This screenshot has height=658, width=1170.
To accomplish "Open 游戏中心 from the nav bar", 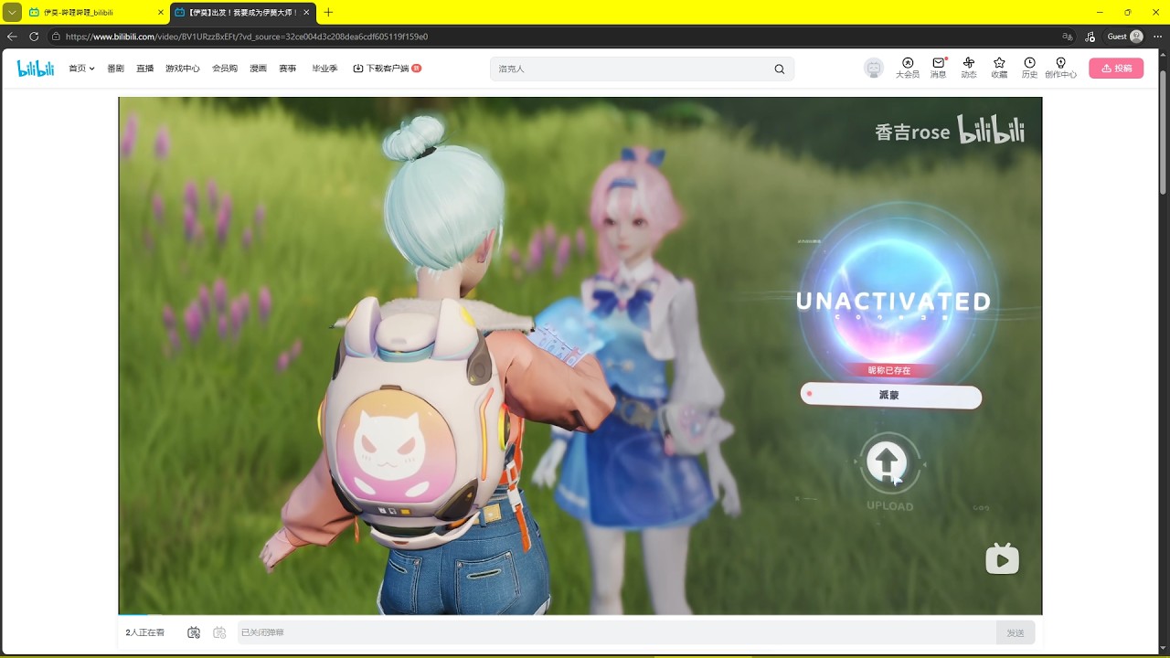I will click(x=183, y=69).
